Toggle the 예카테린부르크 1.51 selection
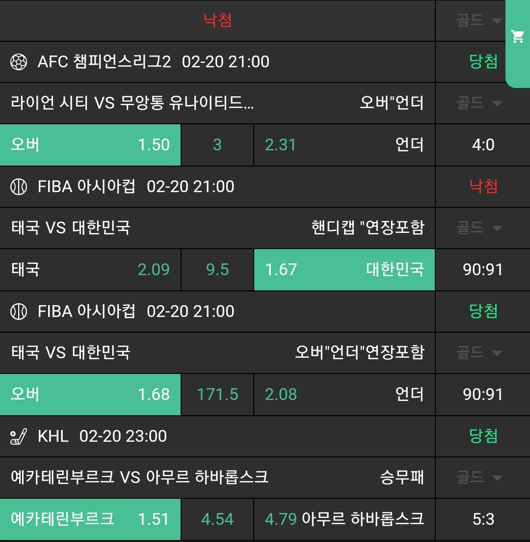This screenshot has width=530, height=542. [90, 519]
